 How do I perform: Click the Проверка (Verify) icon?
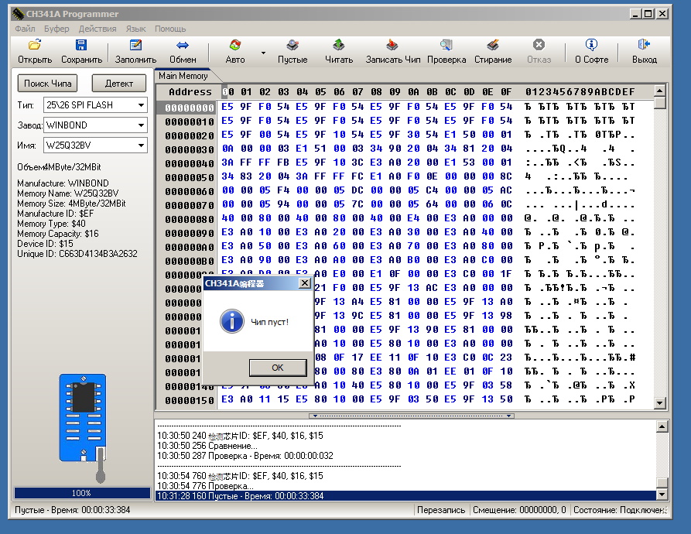pyautogui.click(x=446, y=46)
